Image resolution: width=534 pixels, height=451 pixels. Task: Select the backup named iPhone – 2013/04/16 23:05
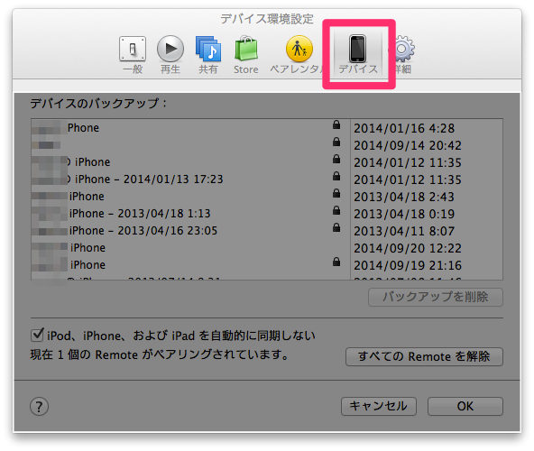tap(267, 231)
